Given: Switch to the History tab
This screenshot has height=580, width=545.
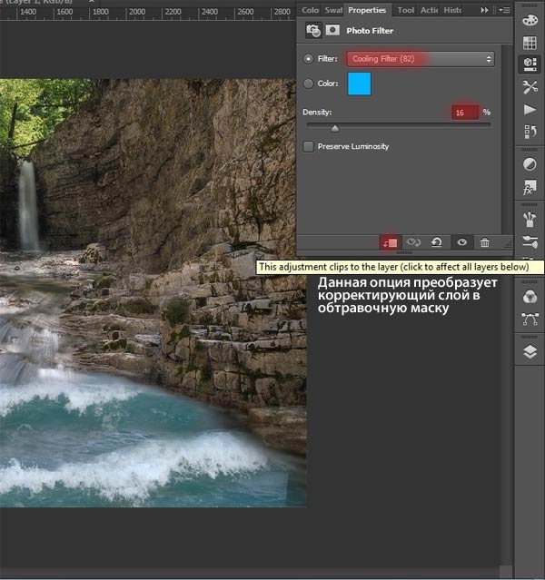Looking at the screenshot, I should pos(452,10).
